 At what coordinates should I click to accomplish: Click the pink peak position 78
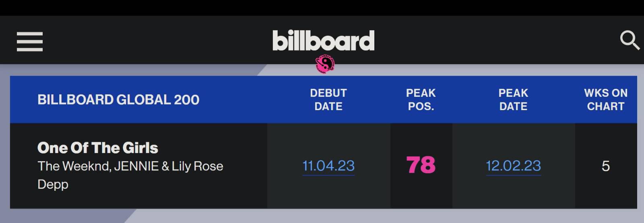pyautogui.click(x=421, y=165)
